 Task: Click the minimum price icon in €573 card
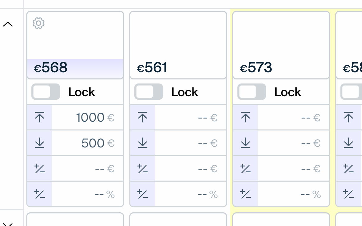(245, 143)
